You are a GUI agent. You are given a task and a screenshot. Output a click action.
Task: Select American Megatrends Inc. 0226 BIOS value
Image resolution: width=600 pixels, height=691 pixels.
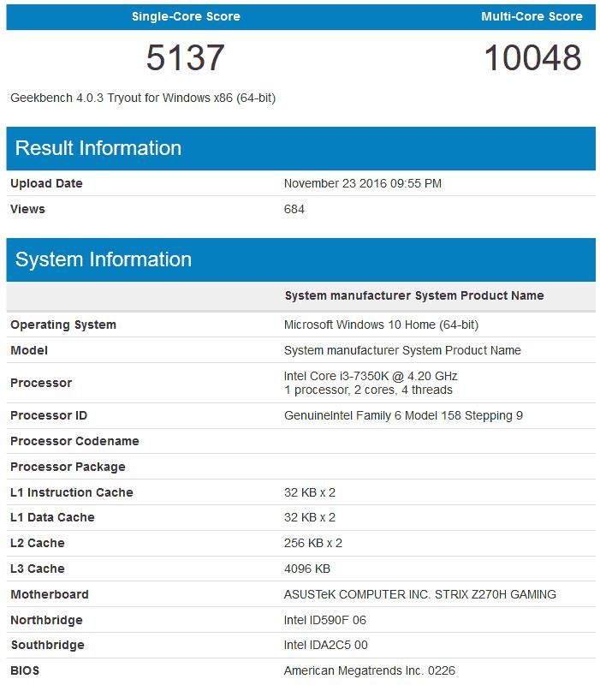coord(370,670)
